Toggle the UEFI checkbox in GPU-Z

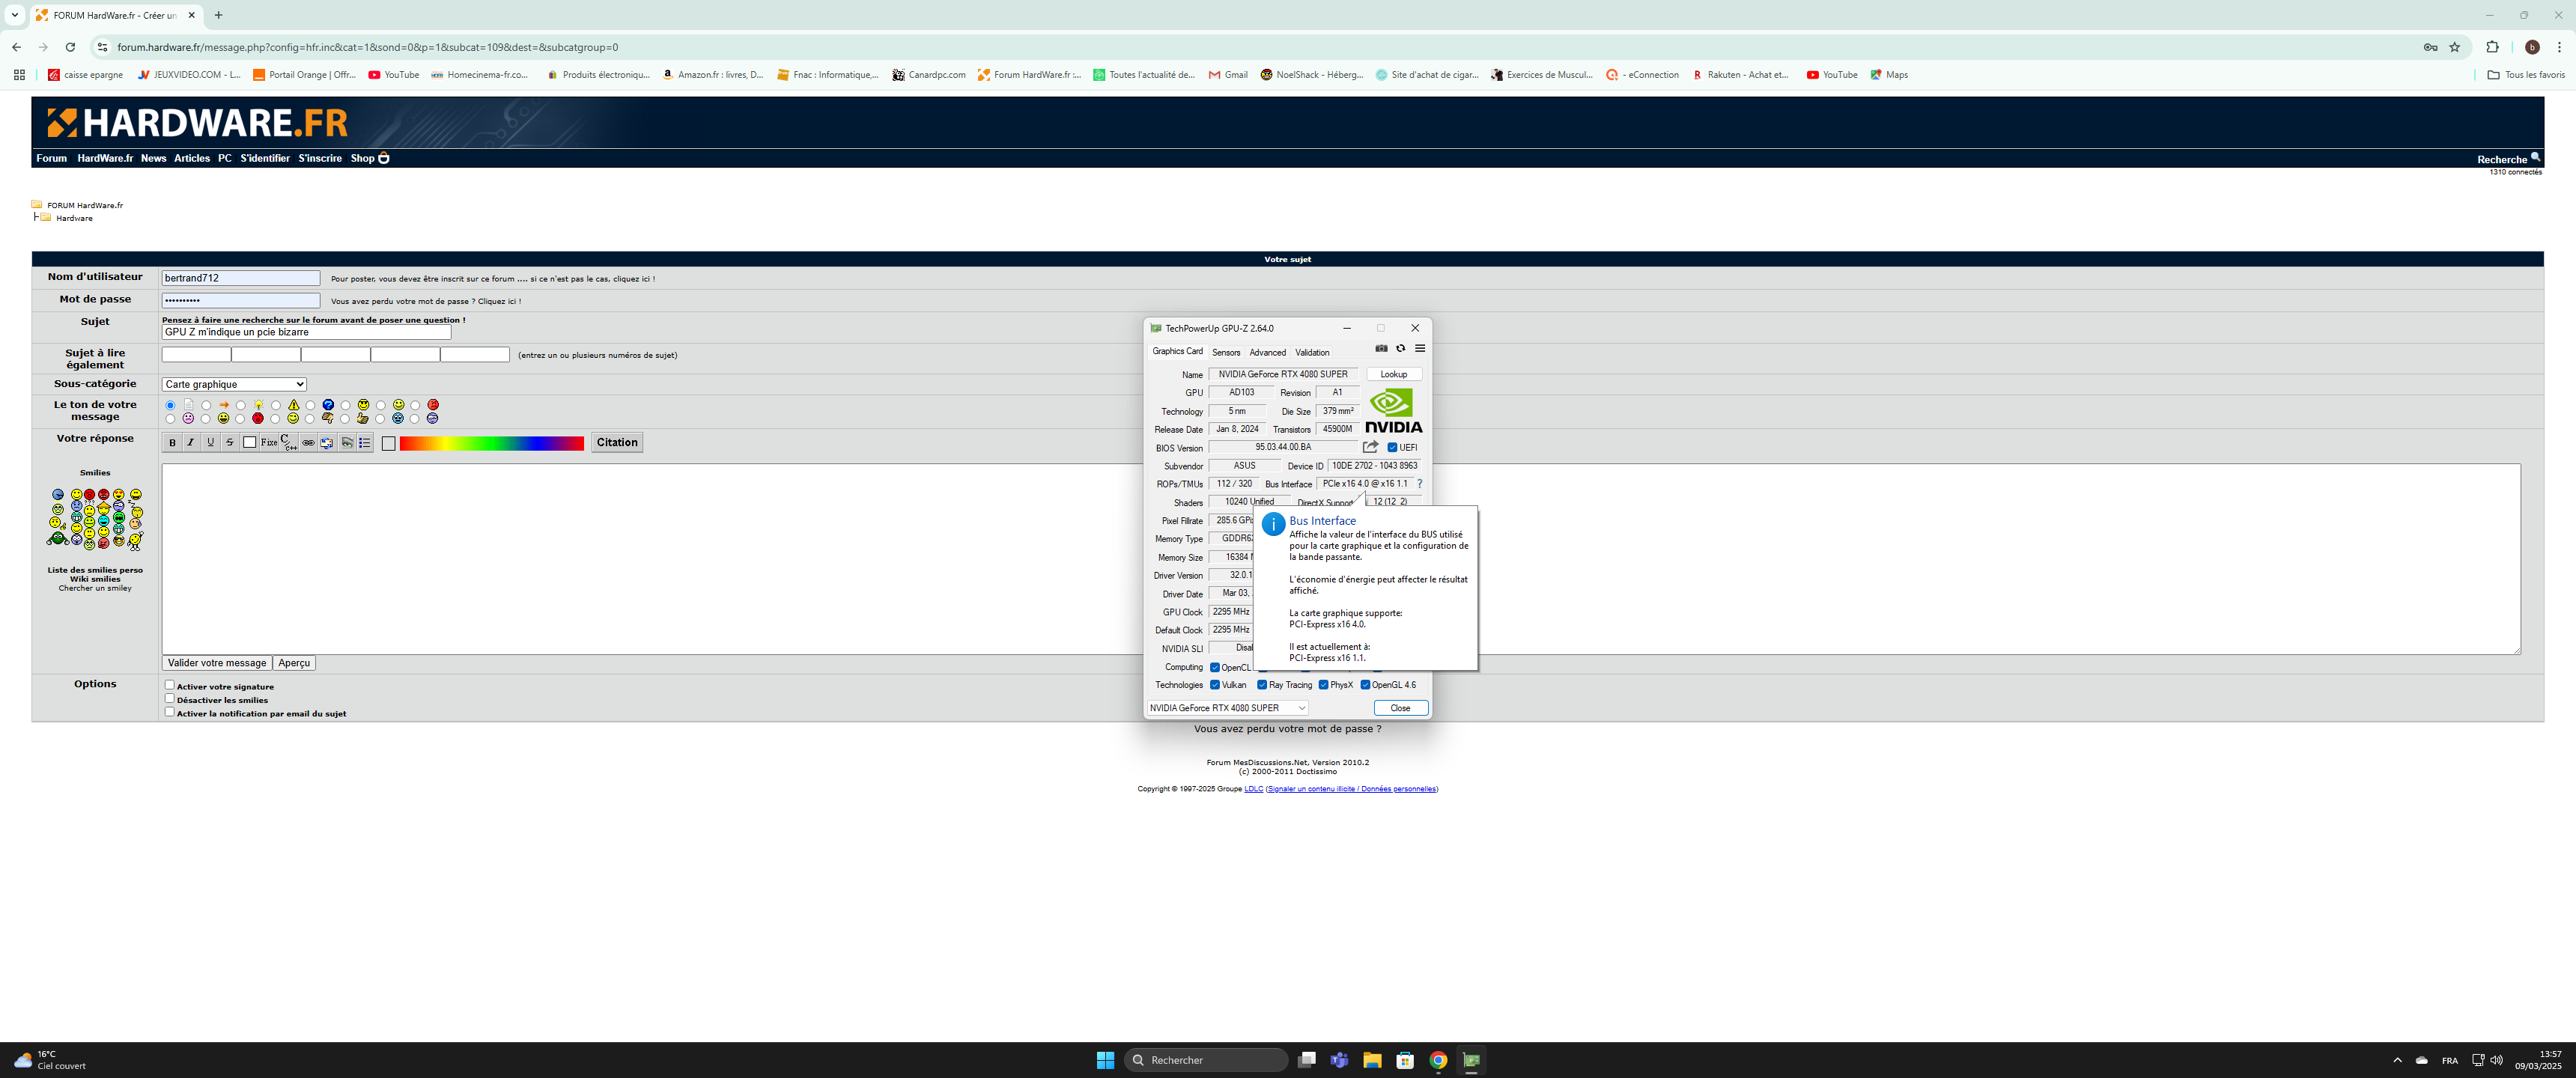pyautogui.click(x=1392, y=448)
